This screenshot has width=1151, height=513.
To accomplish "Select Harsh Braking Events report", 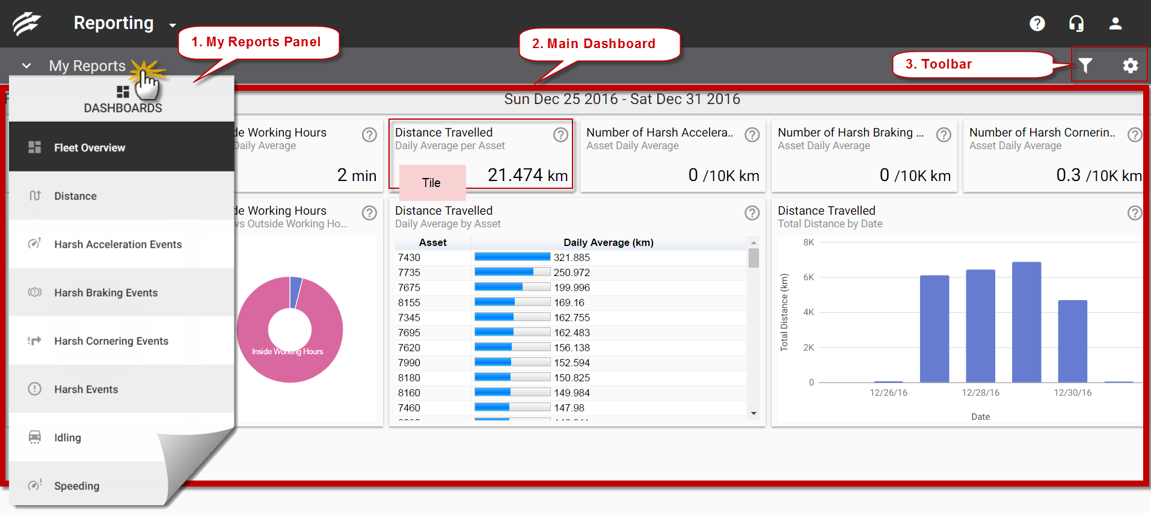I will (106, 293).
